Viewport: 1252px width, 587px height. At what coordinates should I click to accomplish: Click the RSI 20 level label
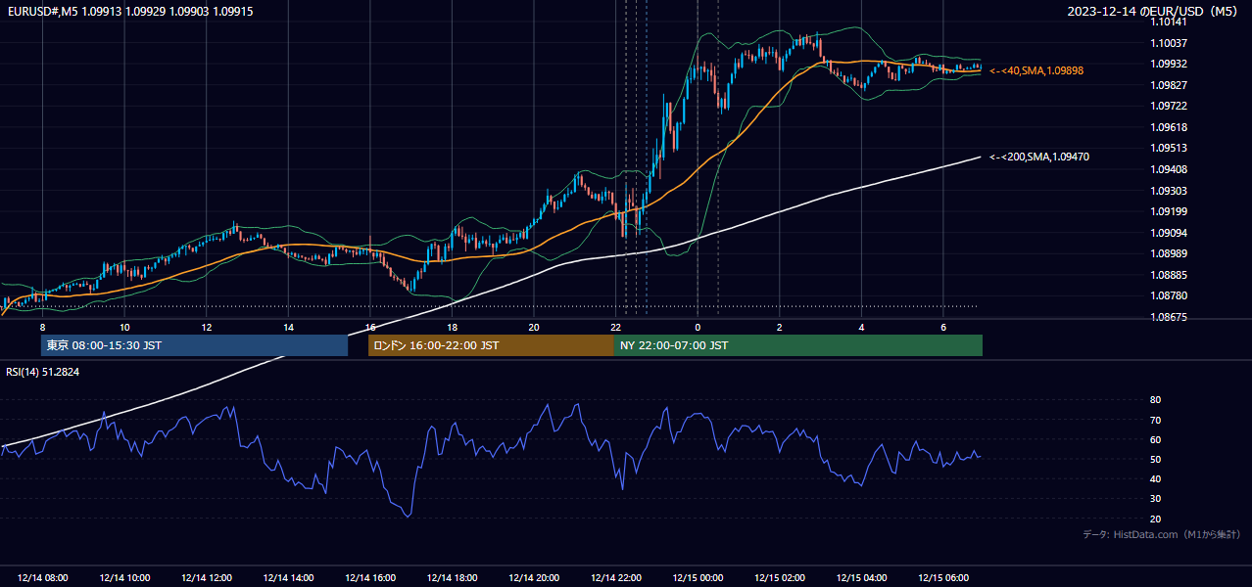1155,519
